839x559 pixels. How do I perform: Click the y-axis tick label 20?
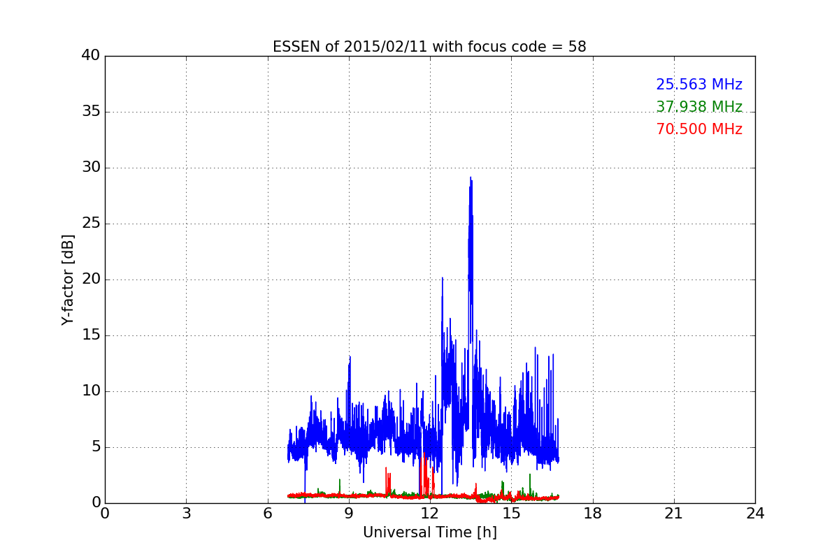[91, 279]
